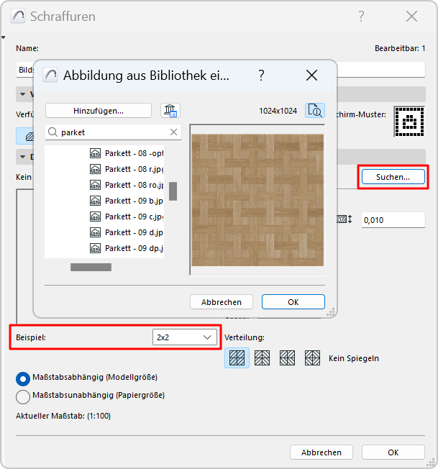The height and width of the screenshot is (469, 438).
Task: Click the Kein Spiegeln label
Action: pos(354,358)
